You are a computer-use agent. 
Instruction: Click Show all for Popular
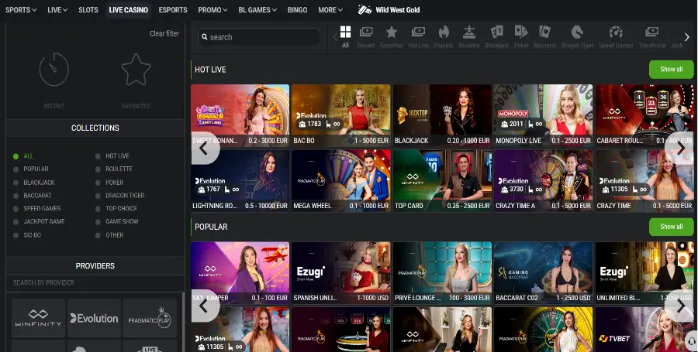pos(672,227)
